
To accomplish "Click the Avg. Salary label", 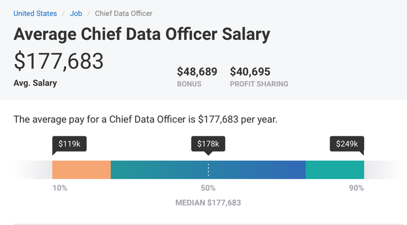I will point(35,83).
